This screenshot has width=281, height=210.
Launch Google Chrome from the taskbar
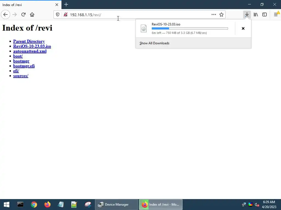pyautogui.click(x=34, y=205)
